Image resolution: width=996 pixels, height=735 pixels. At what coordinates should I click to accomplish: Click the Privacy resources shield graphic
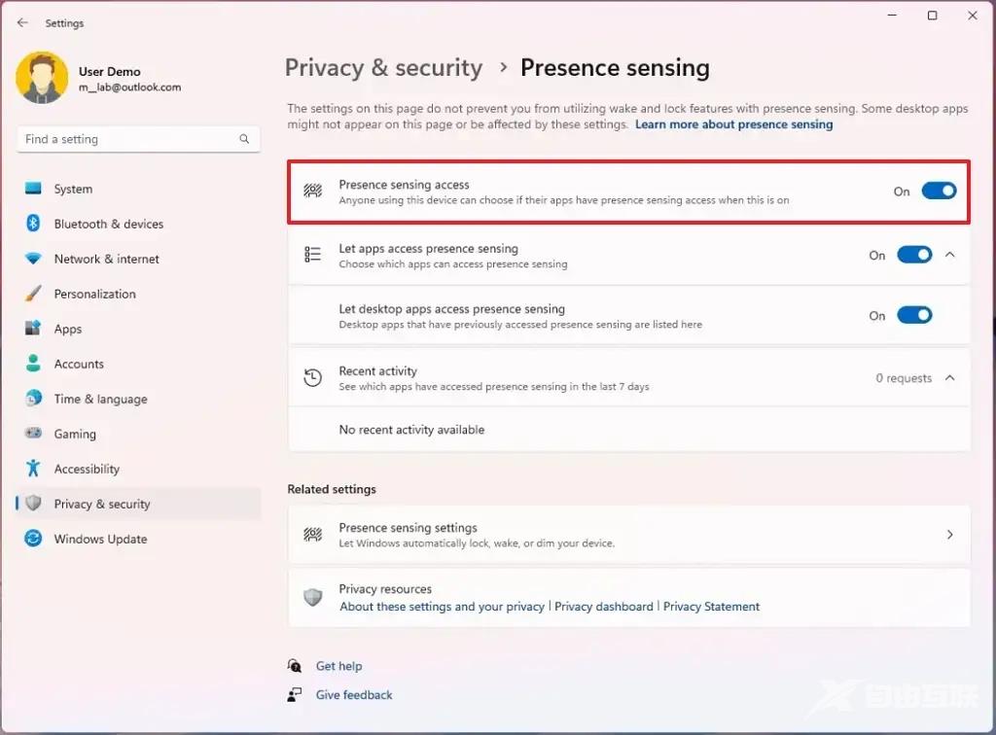[x=312, y=597]
